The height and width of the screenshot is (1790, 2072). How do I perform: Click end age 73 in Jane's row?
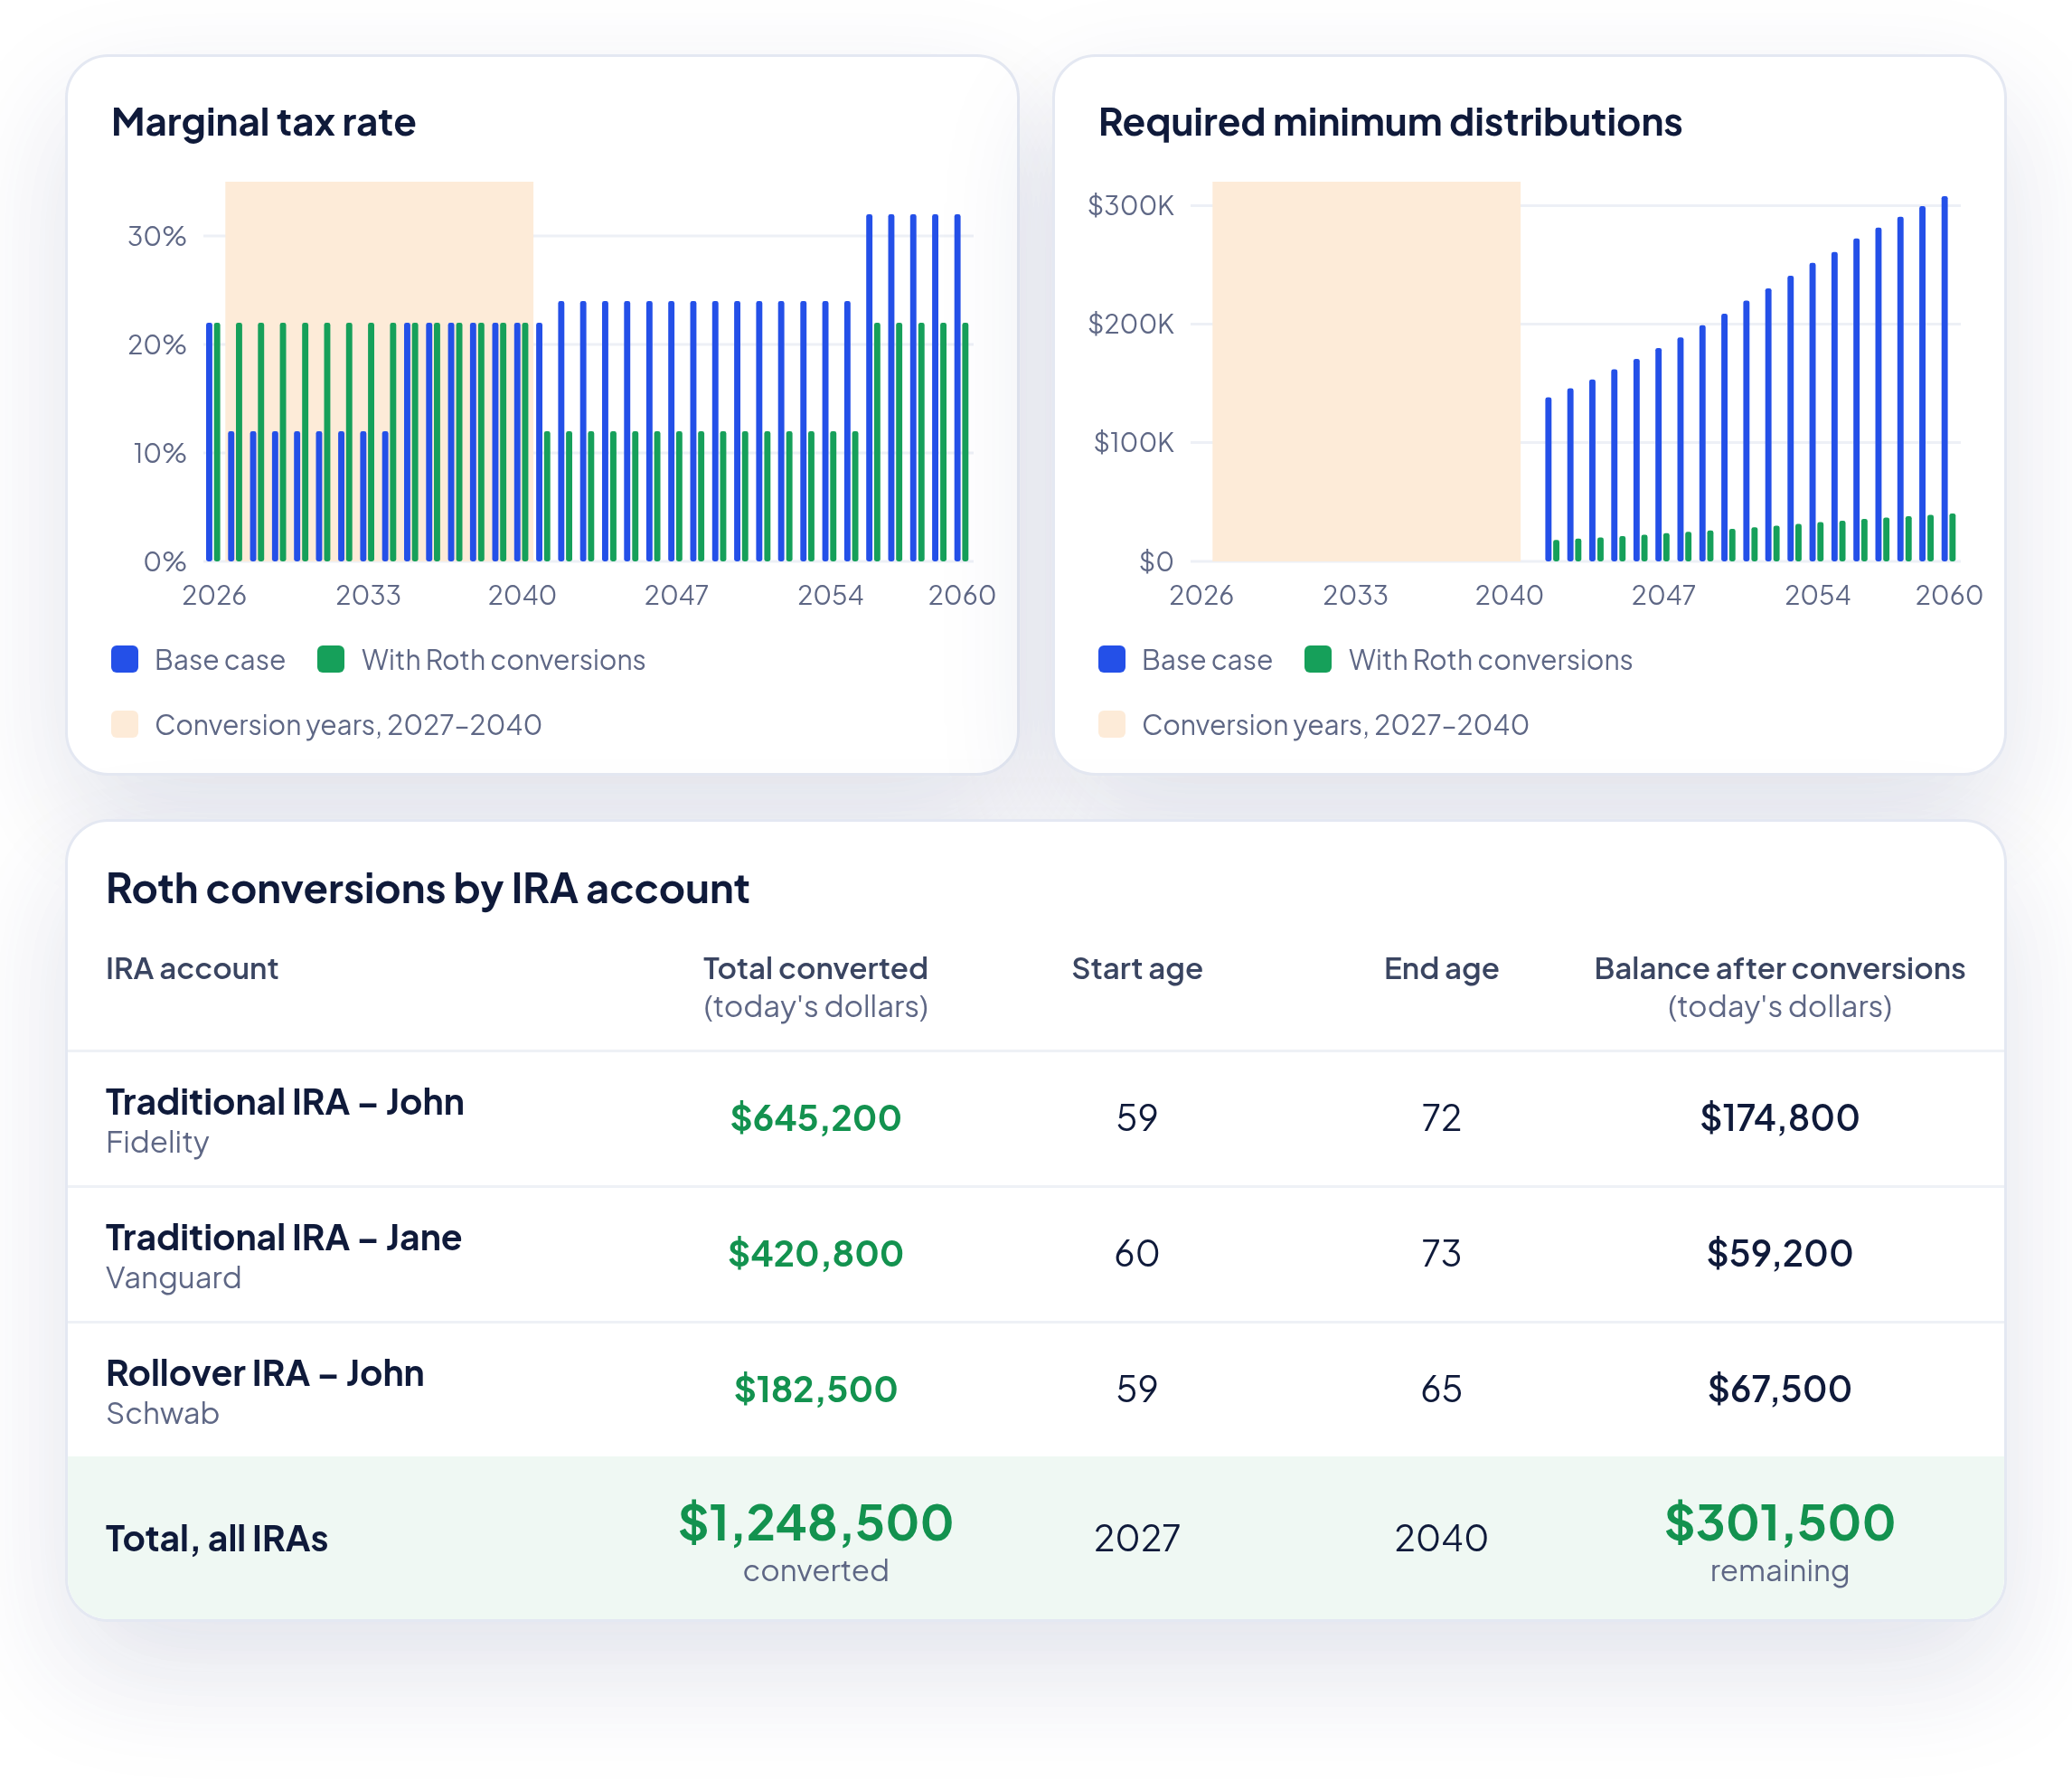[1441, 1254]
